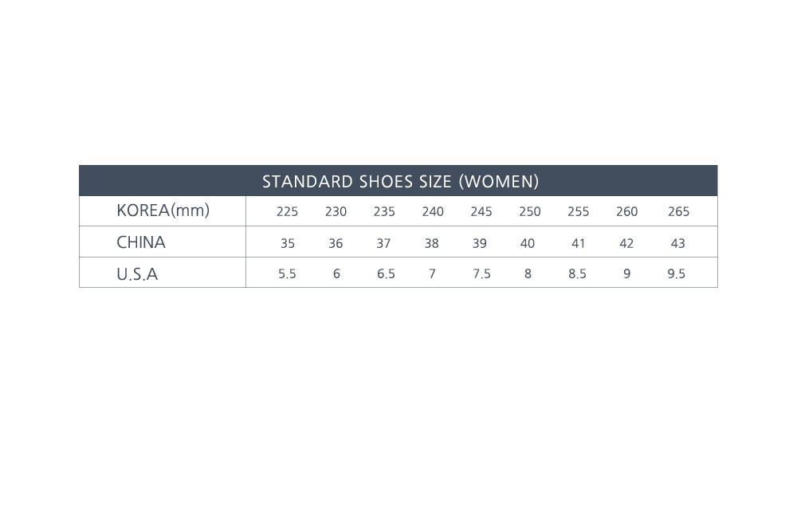Select the CHINA row label
The height and width of the screenshot is (515, 797).
click(x=141, y=242)
